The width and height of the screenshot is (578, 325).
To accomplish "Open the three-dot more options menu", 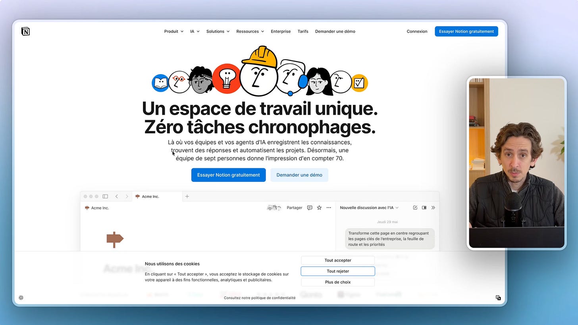I will coord(329,208).
